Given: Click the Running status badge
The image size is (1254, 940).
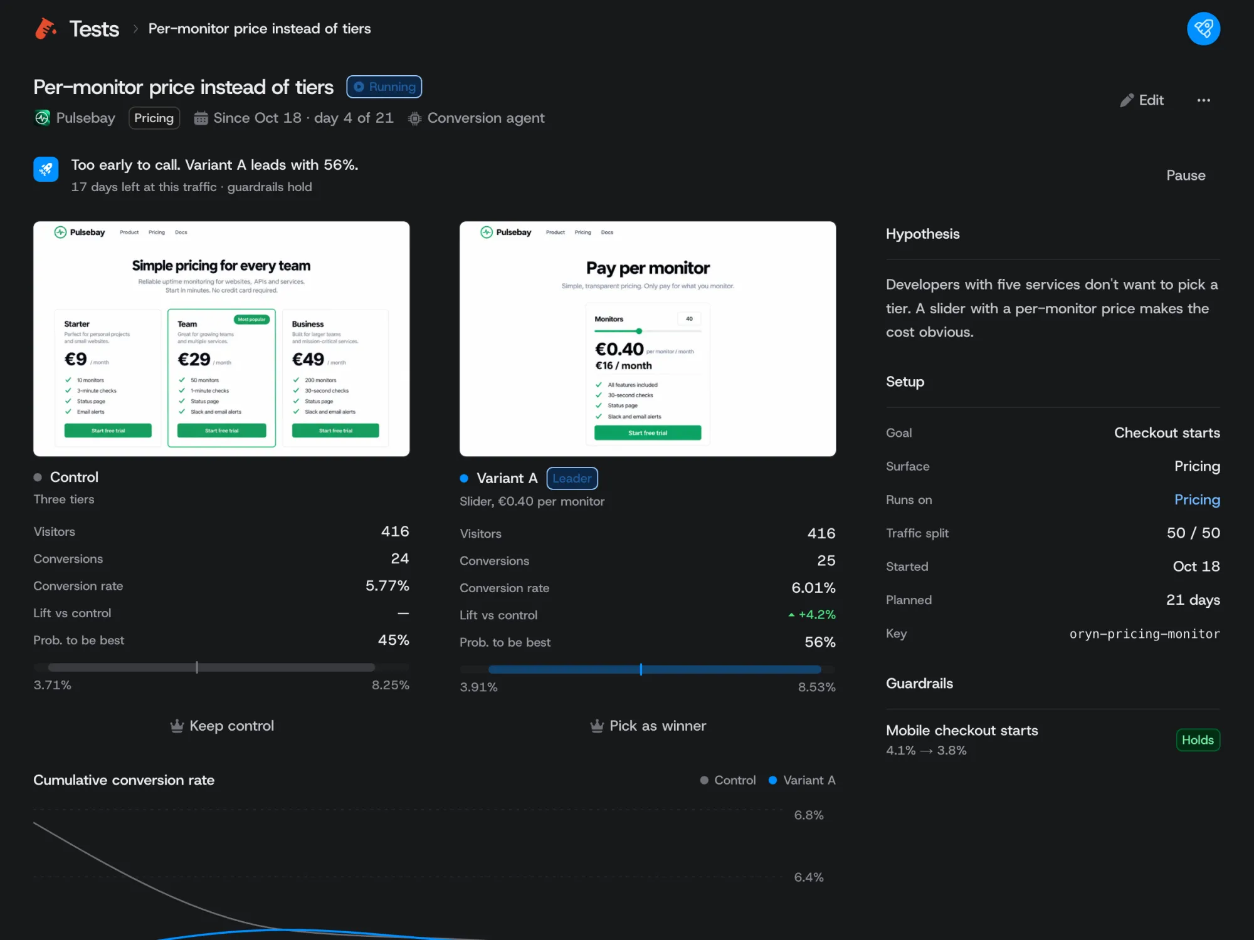Looking at the screenshot, I should point(384,86).
